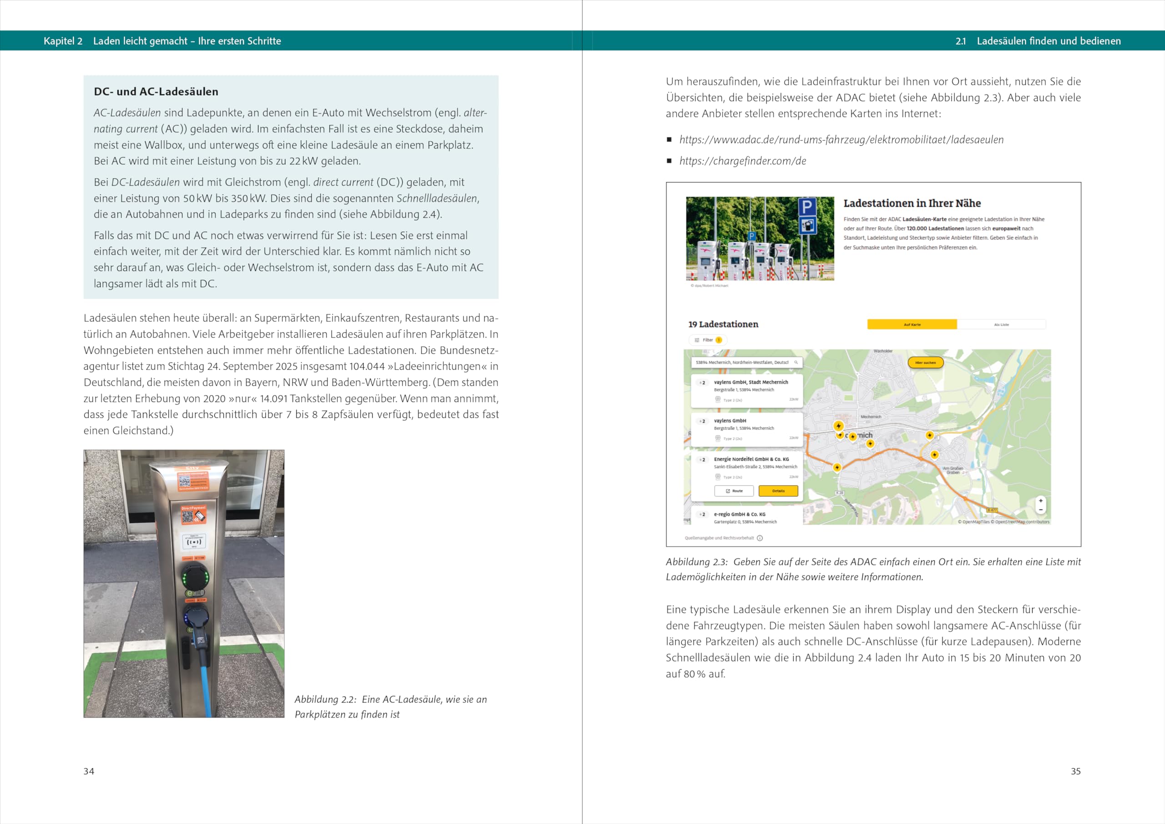Click the DC- und AC-Ladesäulen box heading

point(156,92)
